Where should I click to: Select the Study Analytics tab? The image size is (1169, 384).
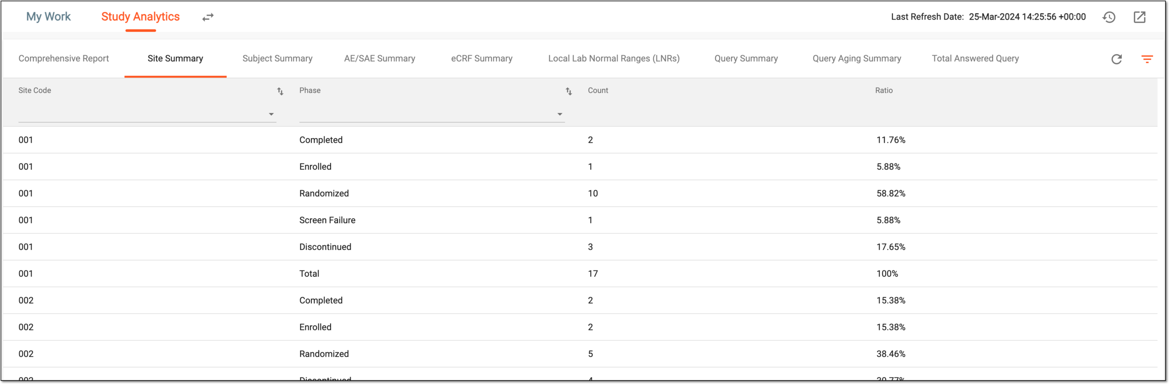click(140, 17)
